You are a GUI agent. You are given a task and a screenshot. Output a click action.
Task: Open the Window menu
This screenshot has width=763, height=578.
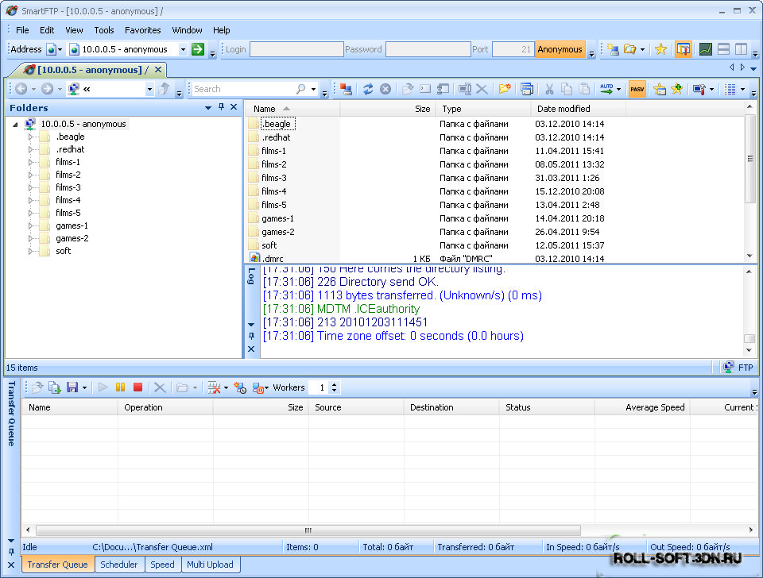click(187, 30)
